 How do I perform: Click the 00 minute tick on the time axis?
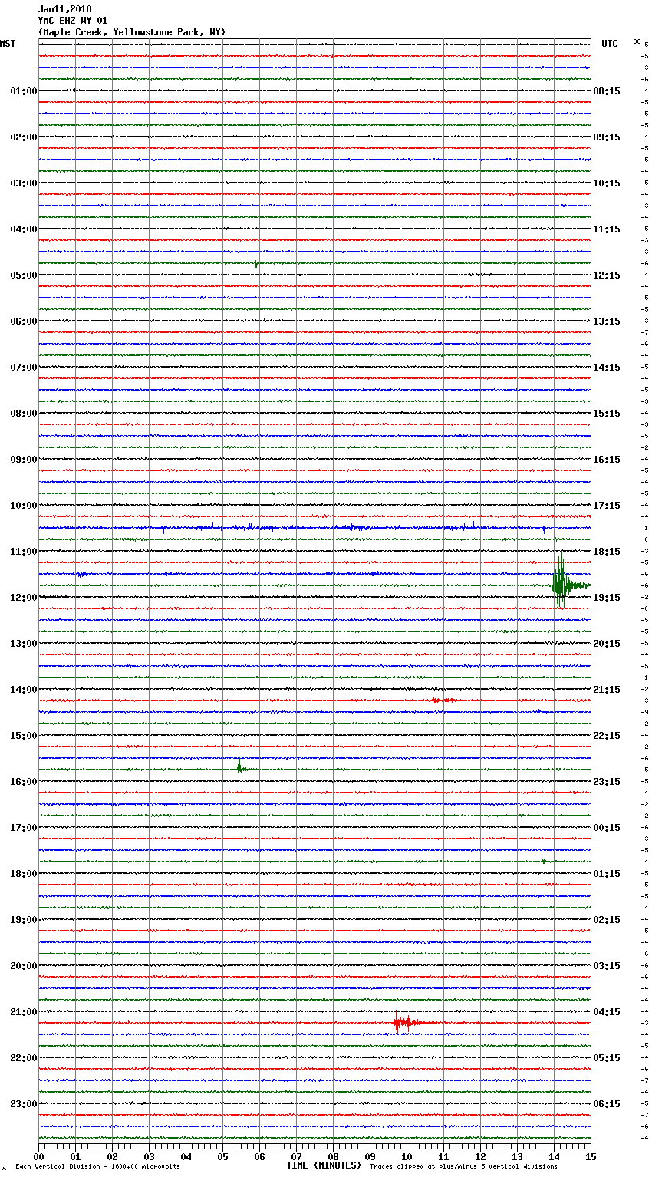point(39,1156)
